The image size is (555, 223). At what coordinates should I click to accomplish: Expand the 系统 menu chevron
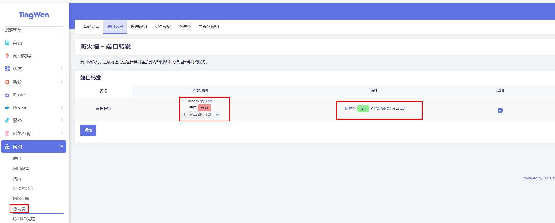point(62,82)
